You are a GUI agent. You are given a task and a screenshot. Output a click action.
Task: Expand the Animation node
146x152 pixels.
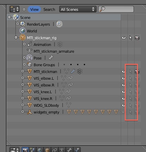coord(24,44)
